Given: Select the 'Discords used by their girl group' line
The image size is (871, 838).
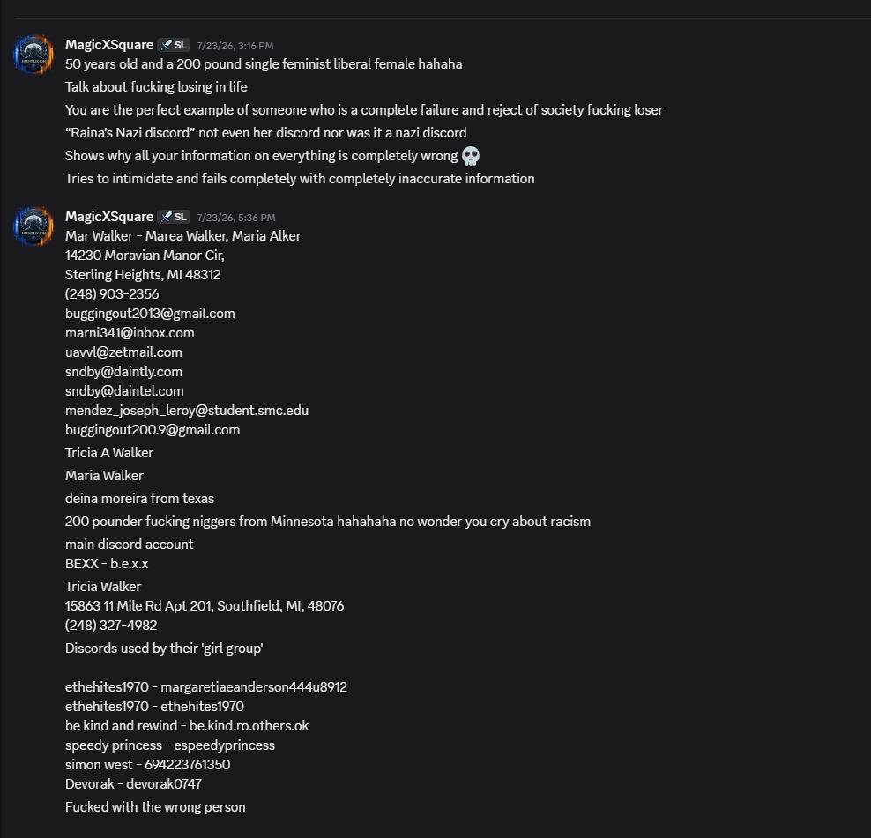Looking at the screenshot, I should pyautogui.click(x=164, y=648).
